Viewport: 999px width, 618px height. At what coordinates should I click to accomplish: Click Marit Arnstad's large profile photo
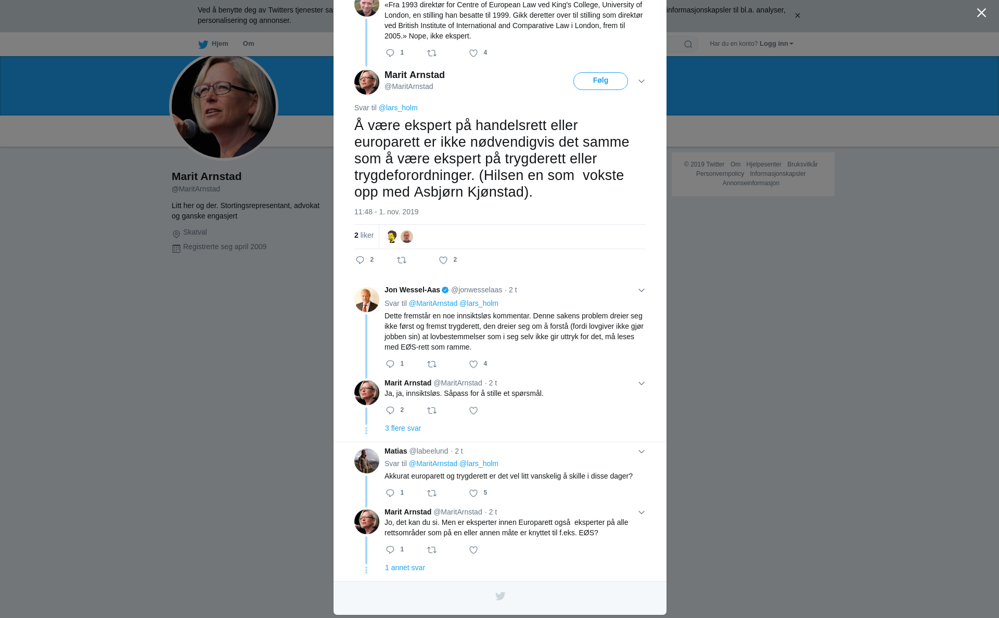pyautogui.click(x=224, y=107)
